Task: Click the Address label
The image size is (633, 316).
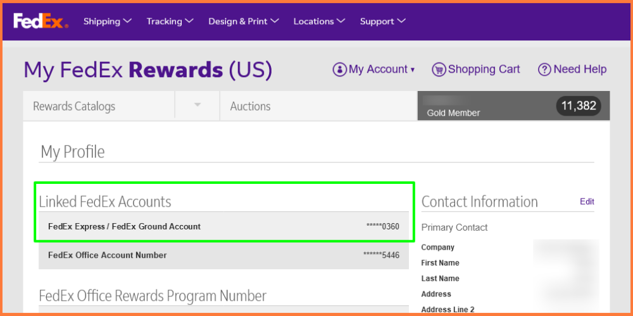Action: (436, 295)
